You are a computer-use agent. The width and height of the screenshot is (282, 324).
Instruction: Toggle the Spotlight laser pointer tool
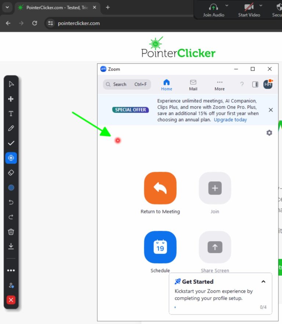[x=11, y=158]
